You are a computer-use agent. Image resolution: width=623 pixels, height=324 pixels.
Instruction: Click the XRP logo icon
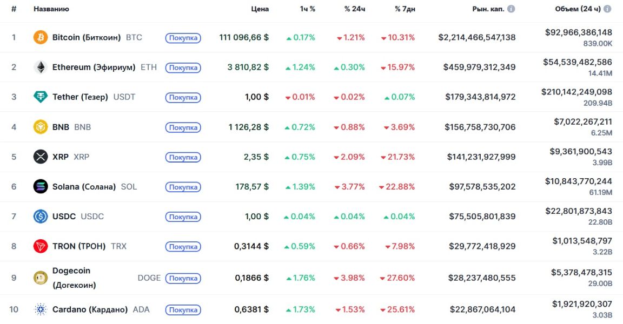point(41,157)
